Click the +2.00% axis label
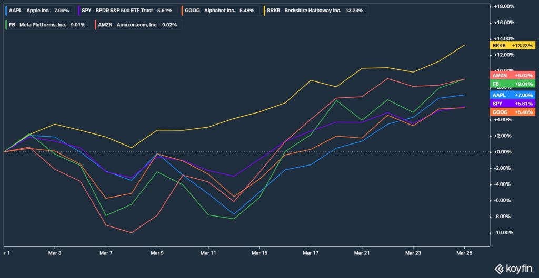This screenshot has width=539, height=278. coord(504,136)
